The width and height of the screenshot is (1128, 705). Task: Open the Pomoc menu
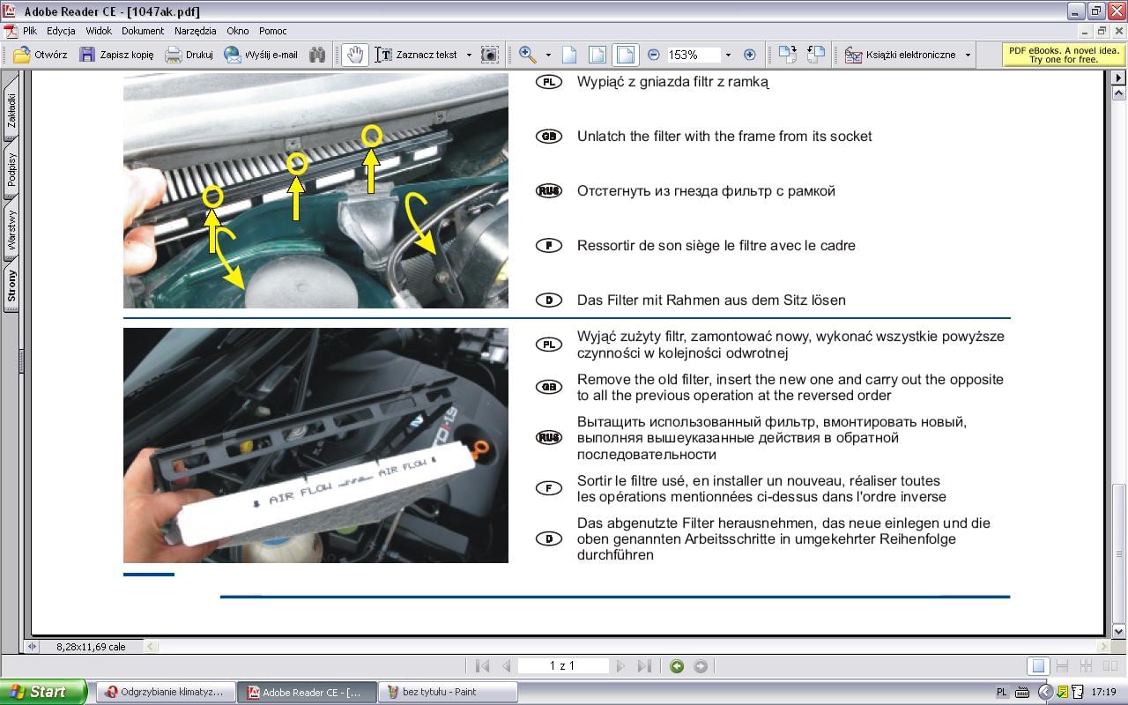pos(273,31)
